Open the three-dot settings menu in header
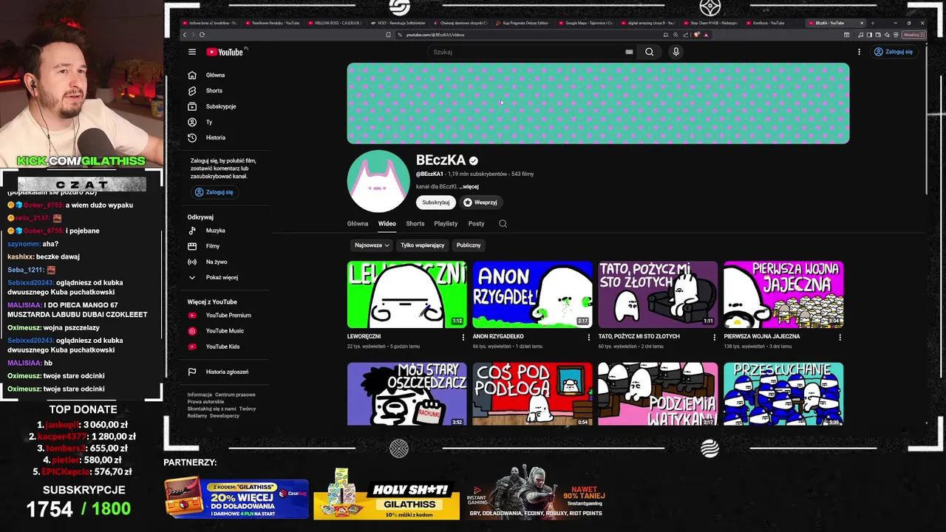 [x=859, y=52]
